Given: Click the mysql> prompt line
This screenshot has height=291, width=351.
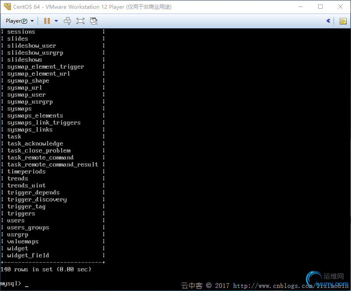Looking at the screenshot, I should pyautogui.click(x=14, y=284).
